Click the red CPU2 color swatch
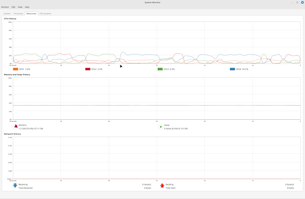 tap(88, 69)
